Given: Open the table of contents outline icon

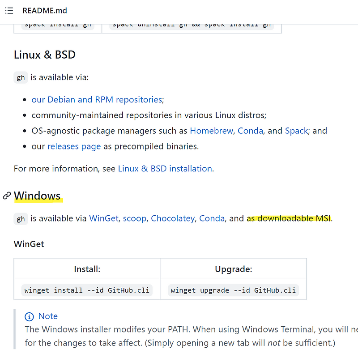Looking at the screenshot, I should (9, 11).
